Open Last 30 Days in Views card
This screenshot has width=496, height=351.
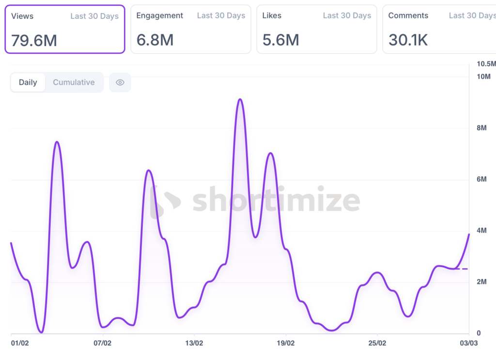[94, 16]
